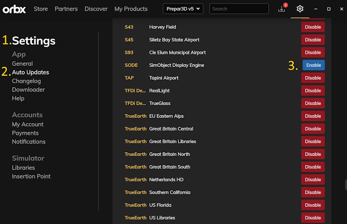Open General settings
This screenshot has height=224, width=347.
(22, 64)
